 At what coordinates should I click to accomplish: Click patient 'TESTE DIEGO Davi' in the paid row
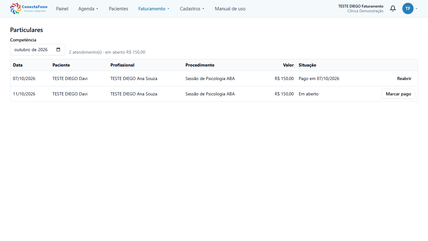[70, 78]
